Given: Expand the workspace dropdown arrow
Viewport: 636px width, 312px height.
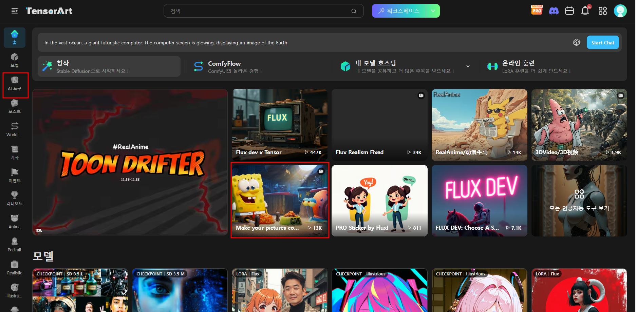Looking at the screenshot, I should (x=433, y=11).
